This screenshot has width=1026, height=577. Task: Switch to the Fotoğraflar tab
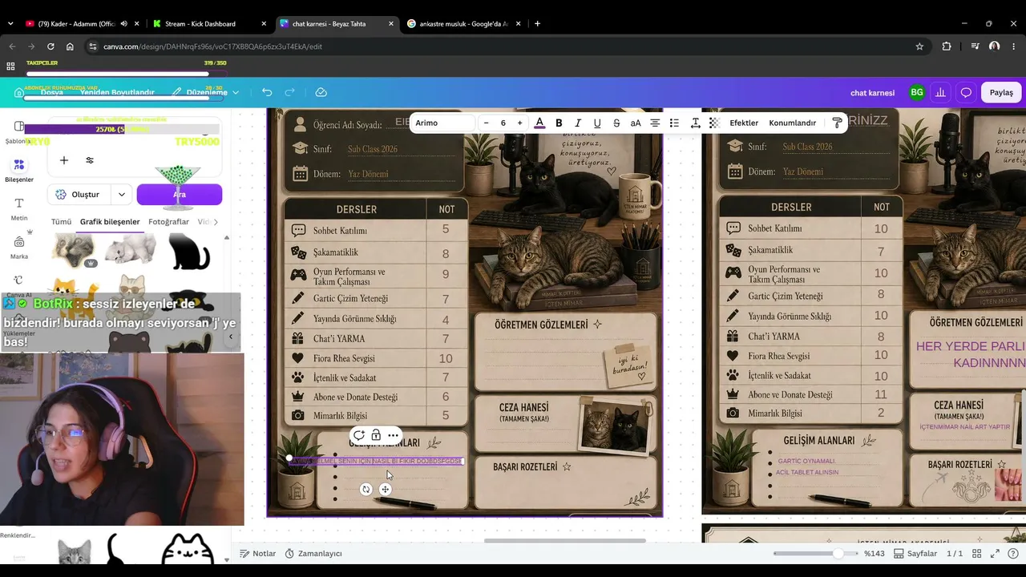click(168, 221)
